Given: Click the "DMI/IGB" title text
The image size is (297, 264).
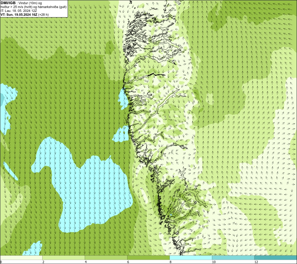Looking at the screenshot, I should click(8, 3).
